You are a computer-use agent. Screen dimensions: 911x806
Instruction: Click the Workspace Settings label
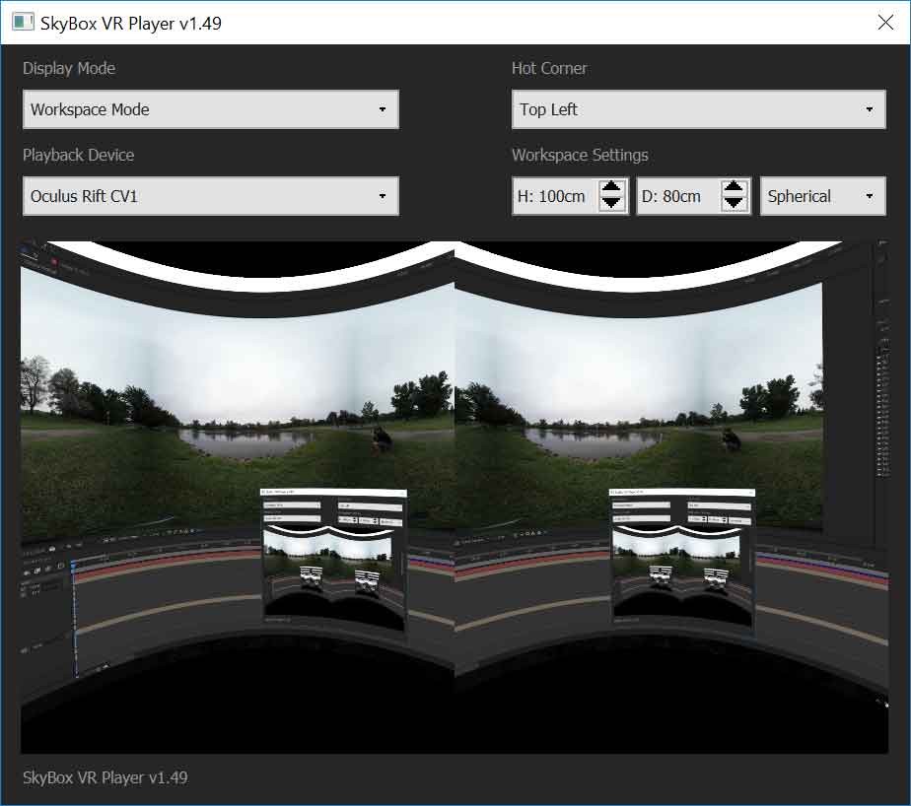coord(580,155)
